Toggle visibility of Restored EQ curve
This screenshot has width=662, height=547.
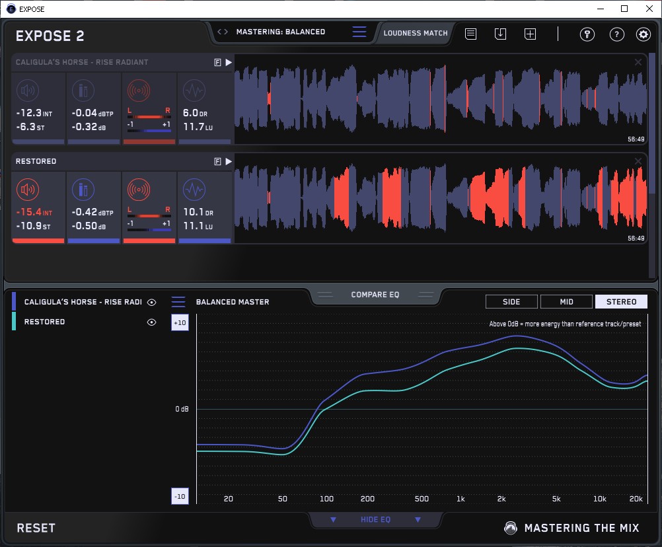151,322
